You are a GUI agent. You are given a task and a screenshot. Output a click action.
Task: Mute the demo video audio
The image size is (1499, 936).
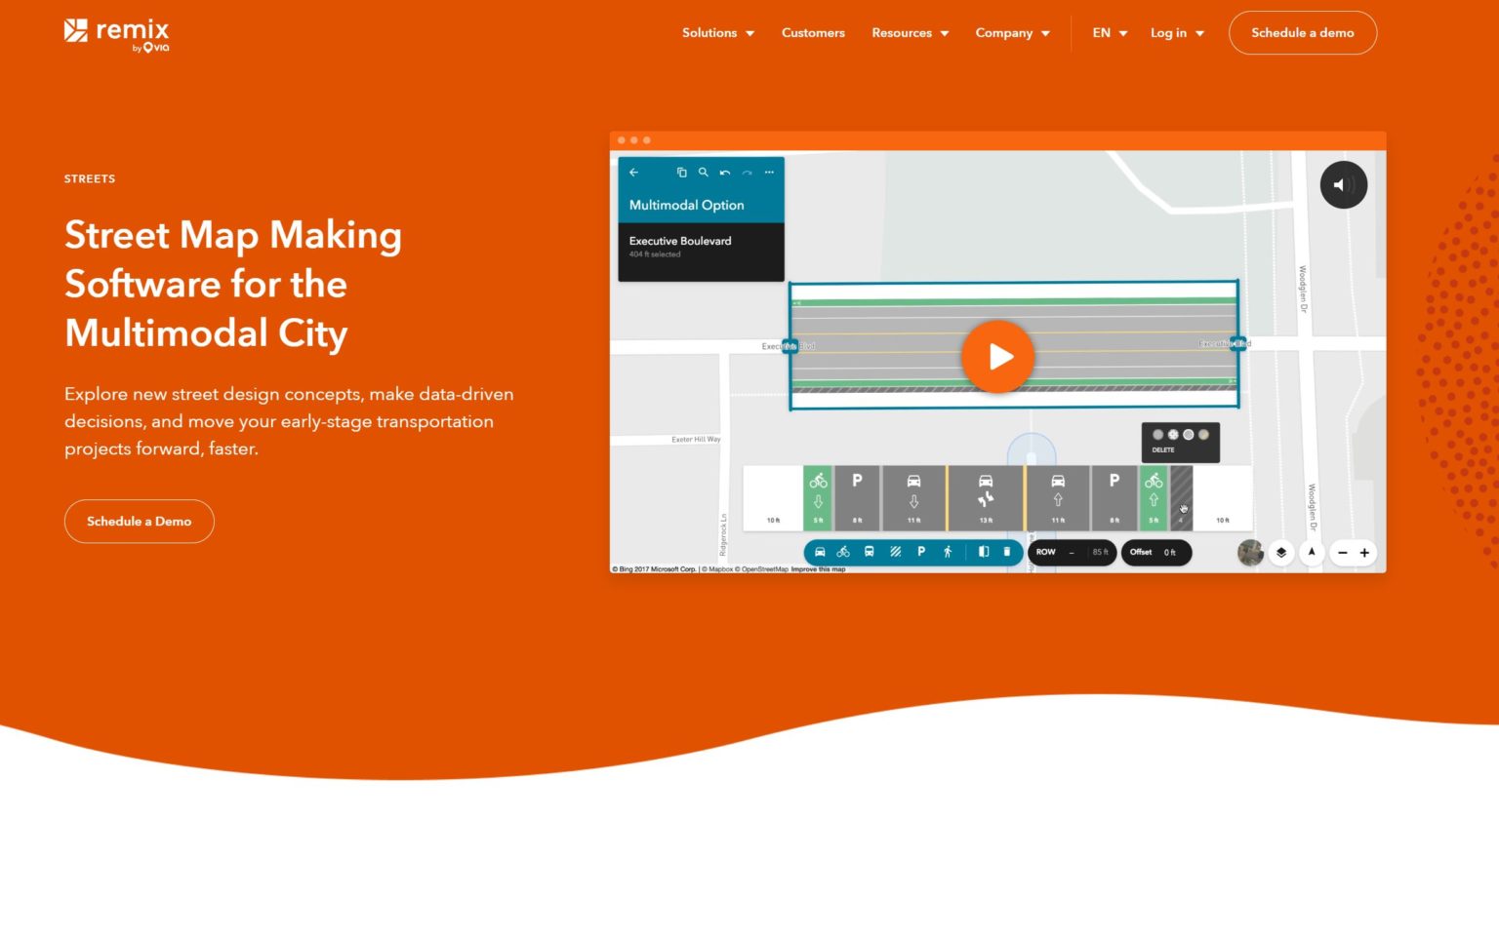click(x=1344, y=184)
